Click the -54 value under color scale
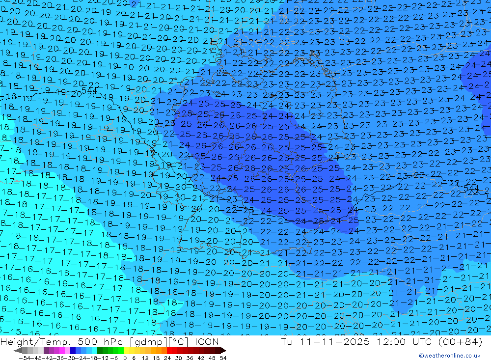This screenshot has height=360, width=491. (x=25, y=358)
